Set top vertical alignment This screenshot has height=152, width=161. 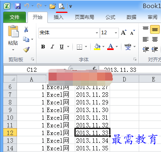(146, 28)
